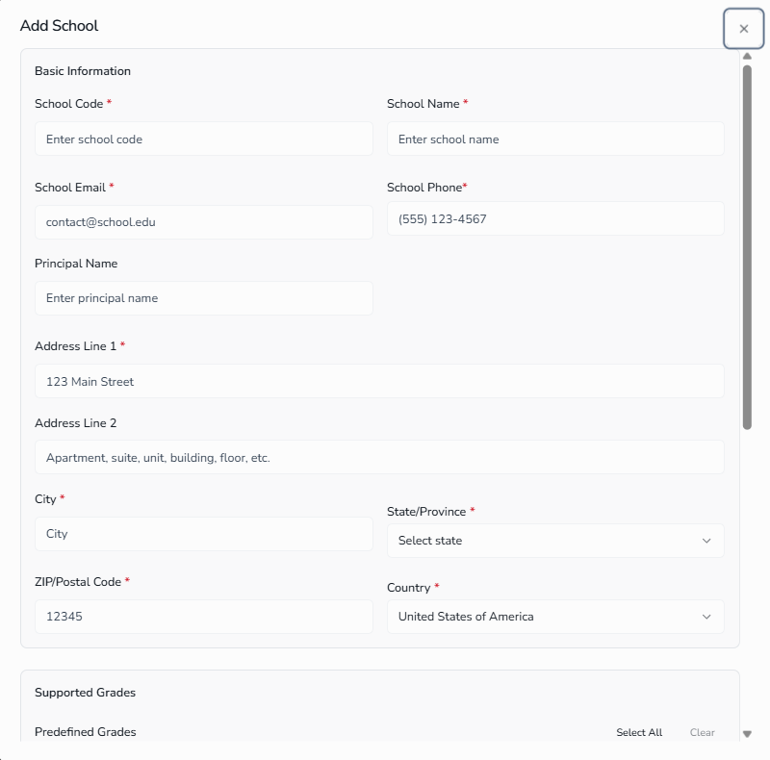Click the Address Line 2 field
770x760 pixels.
click(379, 457)
